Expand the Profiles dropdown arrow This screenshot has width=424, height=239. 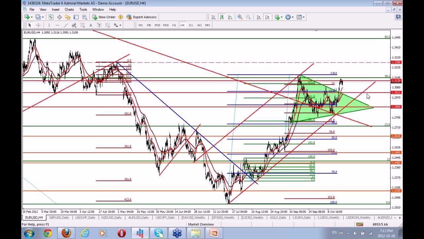pyautogui.click(x=43, y=17)
